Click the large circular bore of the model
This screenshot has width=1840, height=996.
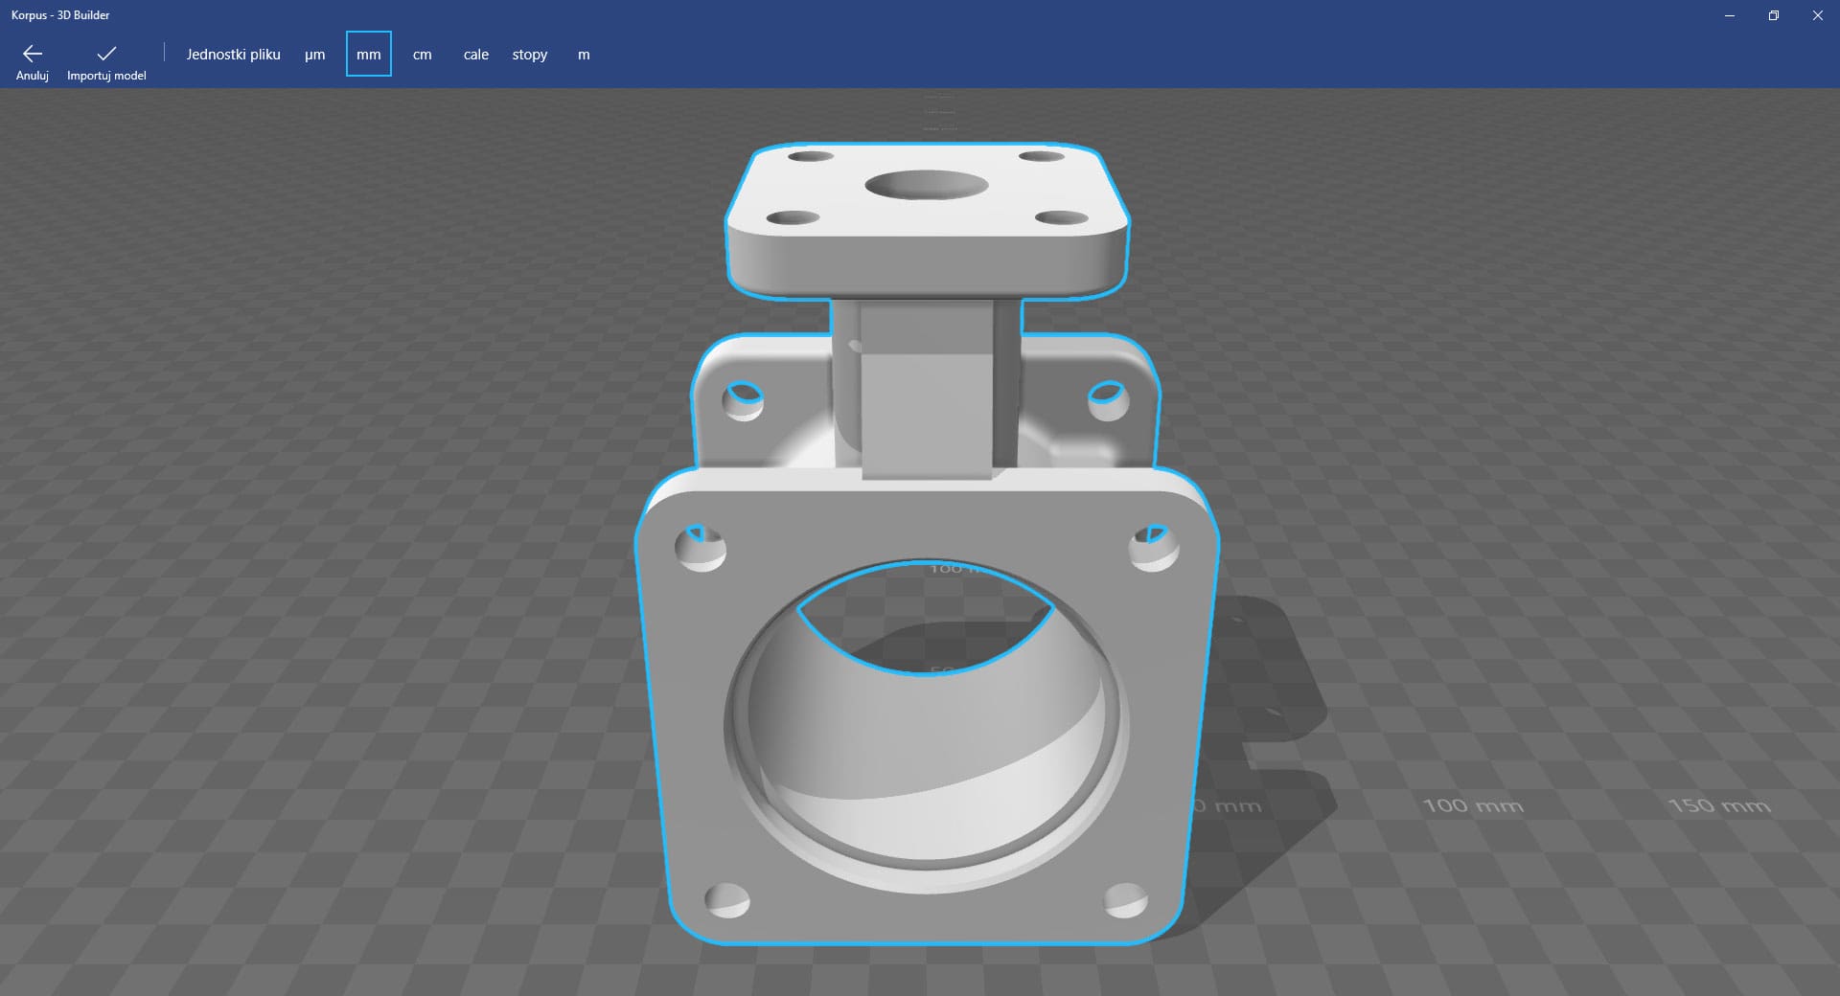pos(926,728)
